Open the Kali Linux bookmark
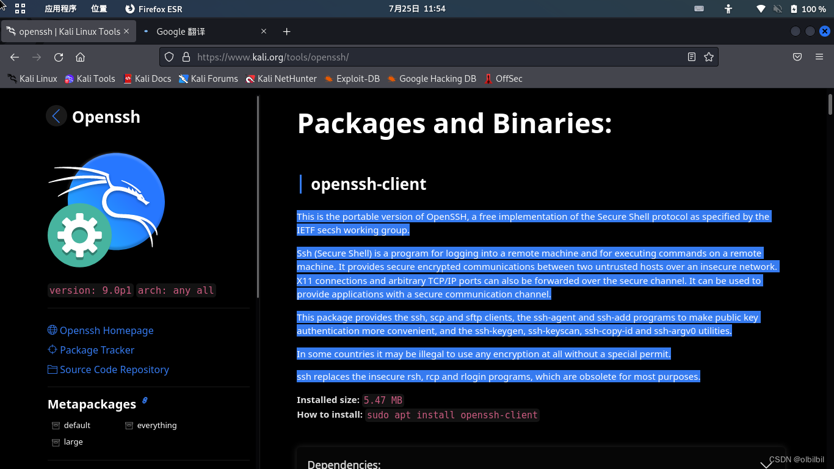The image size is (834, 469). [32, 78]
